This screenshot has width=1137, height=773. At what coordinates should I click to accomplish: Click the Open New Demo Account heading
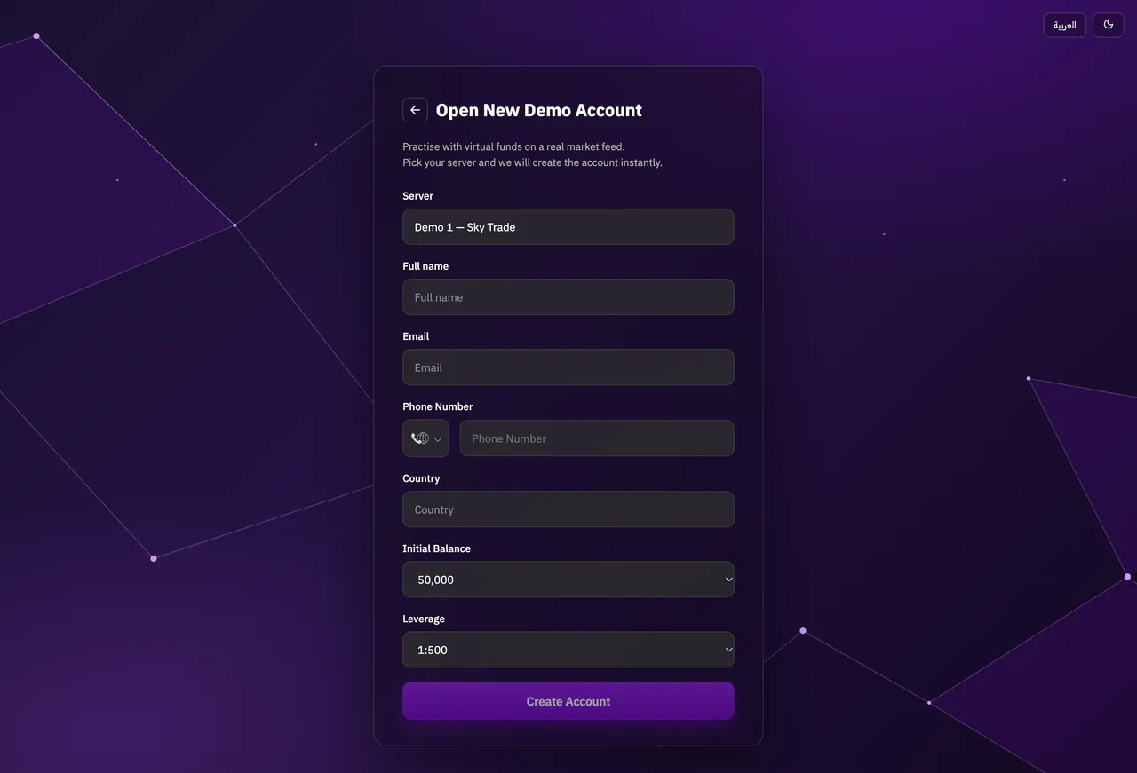539,110
